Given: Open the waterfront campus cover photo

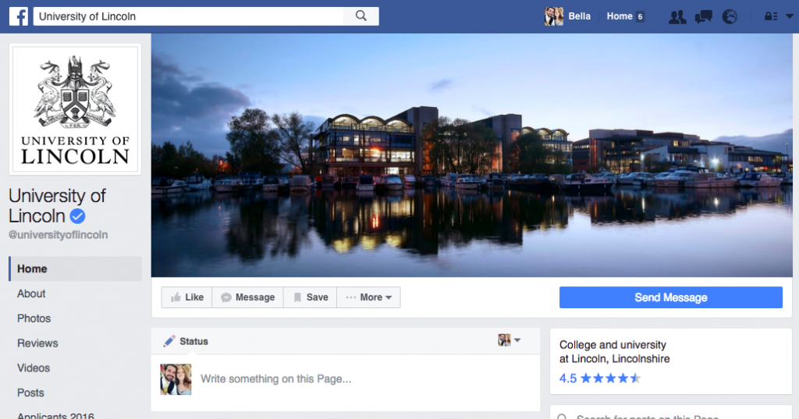Looking at the screenshot, I should [472, 155].
